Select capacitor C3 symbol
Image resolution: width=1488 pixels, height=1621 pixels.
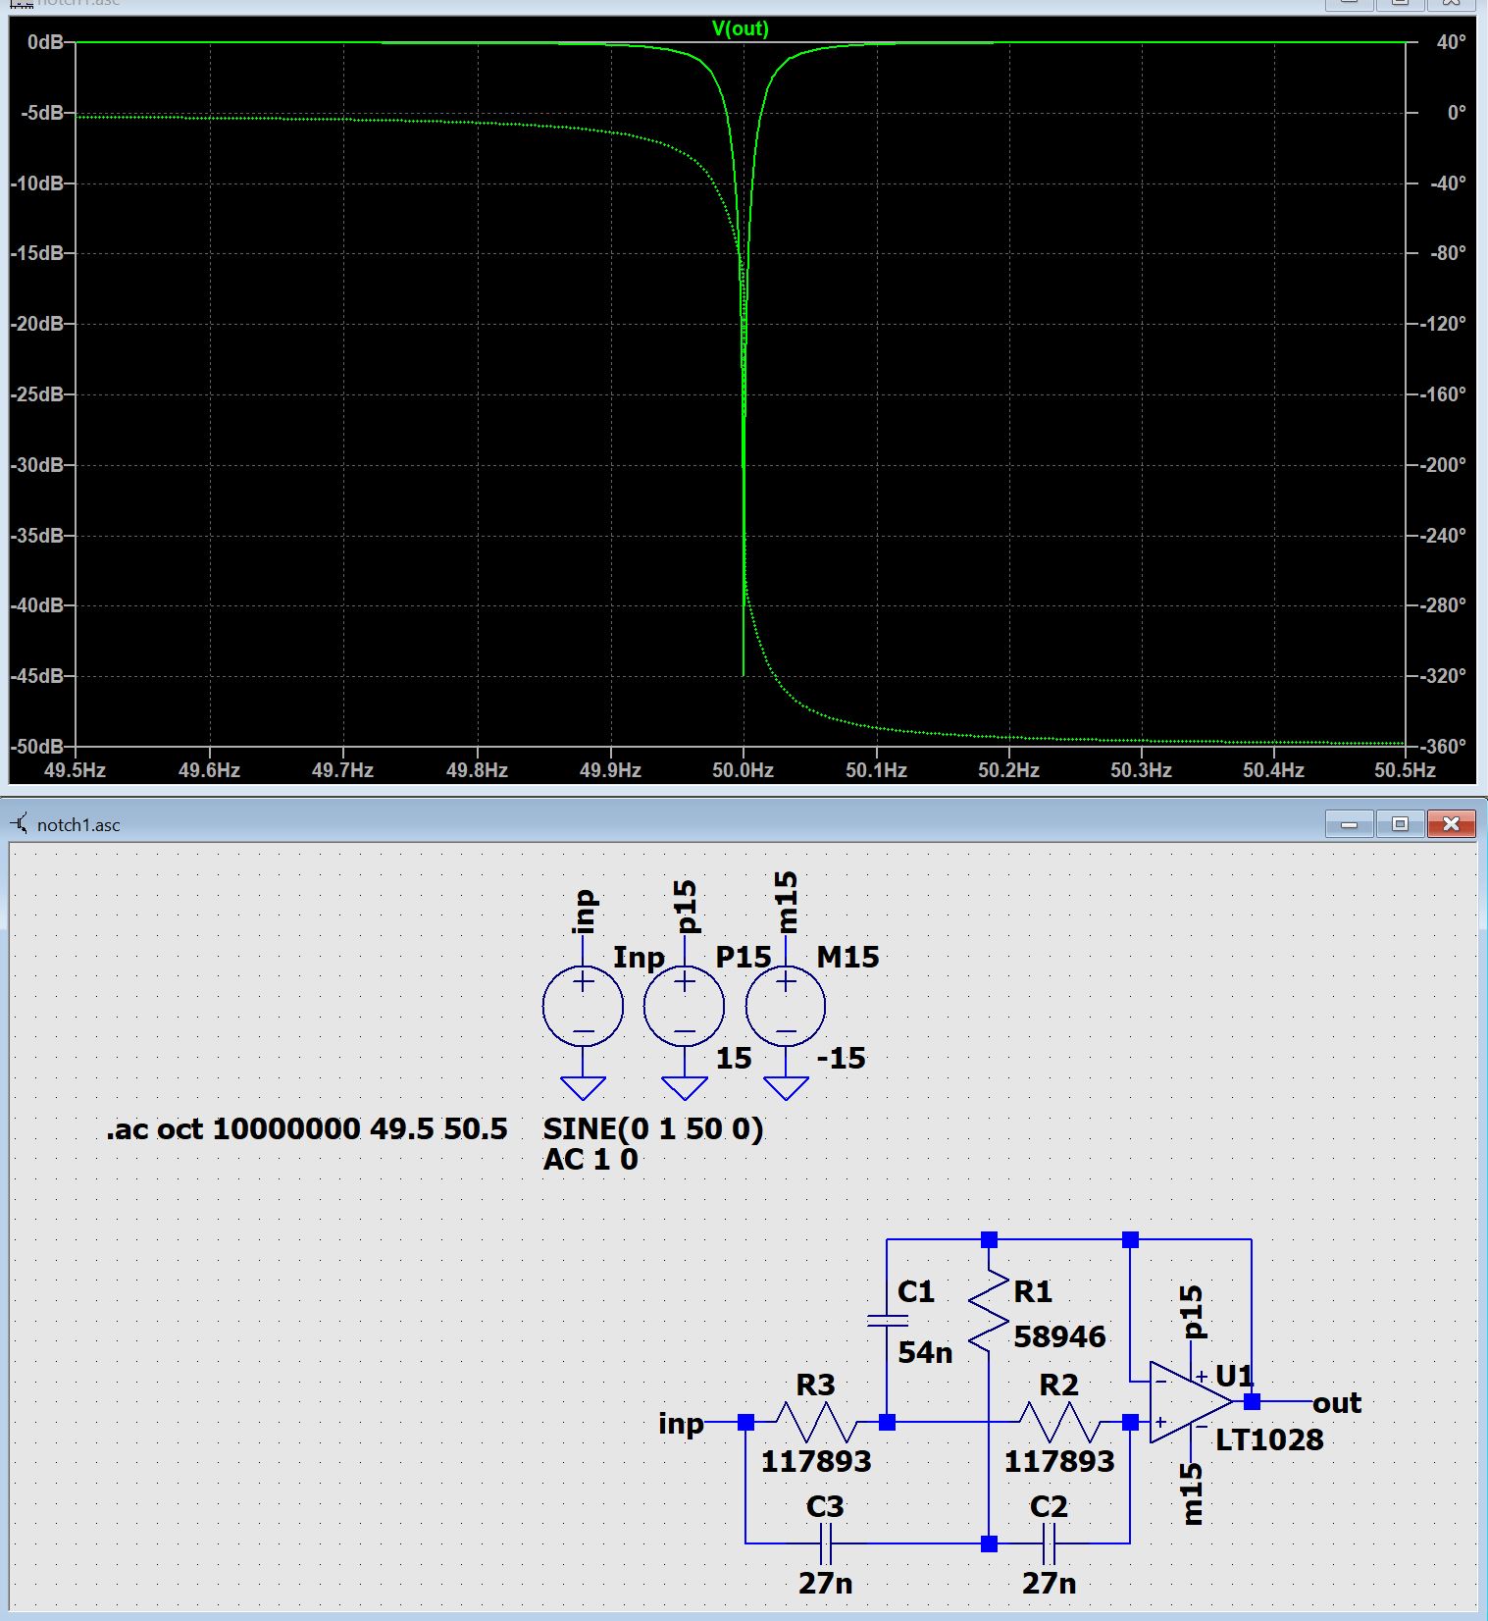click(826, 1543)
